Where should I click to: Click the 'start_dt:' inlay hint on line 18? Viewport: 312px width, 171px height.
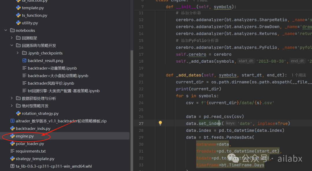pyautogui.click(x=246, y=61)
